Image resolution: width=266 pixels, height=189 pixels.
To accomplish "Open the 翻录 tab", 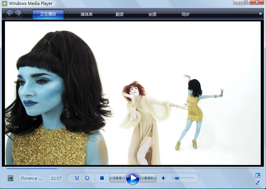I will [120, 15].
